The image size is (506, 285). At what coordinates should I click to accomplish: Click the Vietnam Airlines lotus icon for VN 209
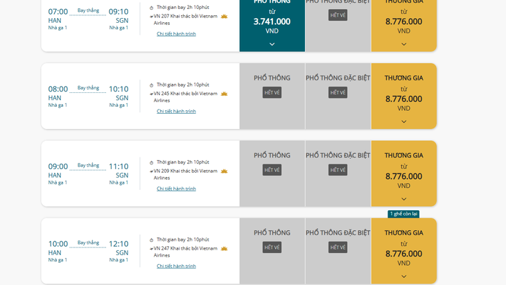(224, 171)
